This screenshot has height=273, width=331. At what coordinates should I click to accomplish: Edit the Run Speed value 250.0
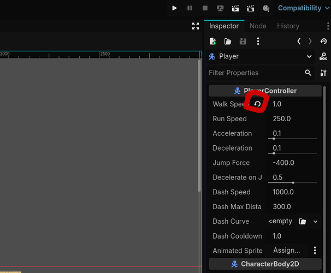point(292,118)
